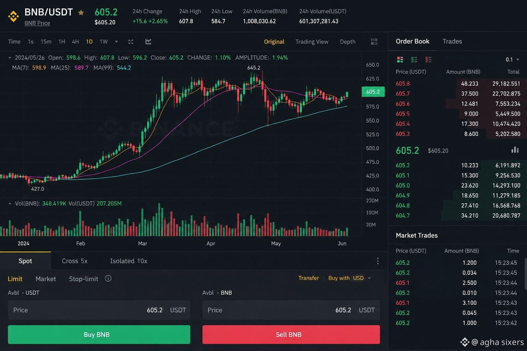
Task: Switch to Isolated 10x margin tab
Action: (x=129, y=261)
